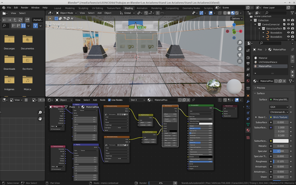Screen dimensions: 296x185
Task: Open the Physics properties tab
Action: pyautogui.click(x=248, y=113)
